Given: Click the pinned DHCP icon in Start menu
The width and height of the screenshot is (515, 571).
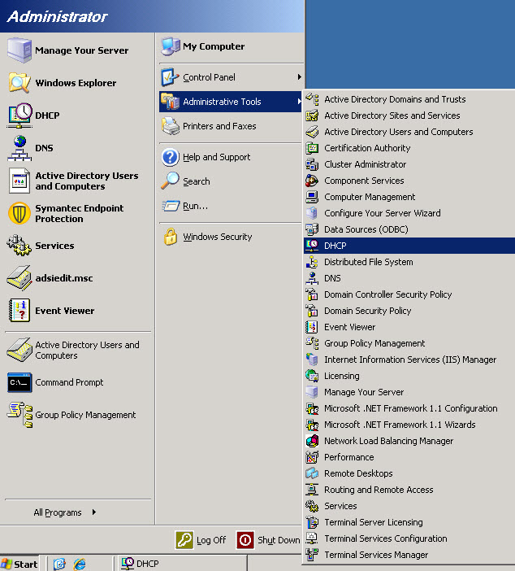Looking at the screenshot, I should [x=19, y=116].
